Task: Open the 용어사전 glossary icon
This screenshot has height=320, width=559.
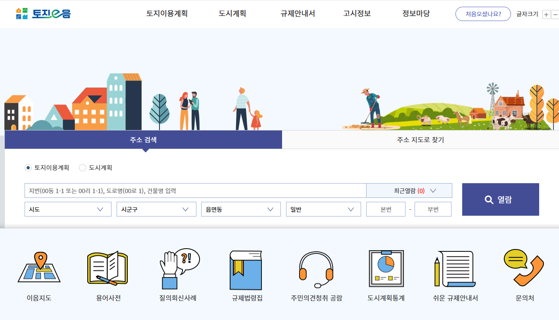Action: click(107, 268)
